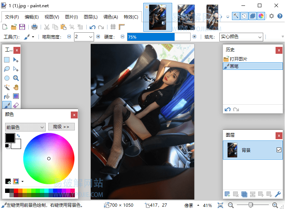
Task: Open settings gear icon
Action: 271,16
